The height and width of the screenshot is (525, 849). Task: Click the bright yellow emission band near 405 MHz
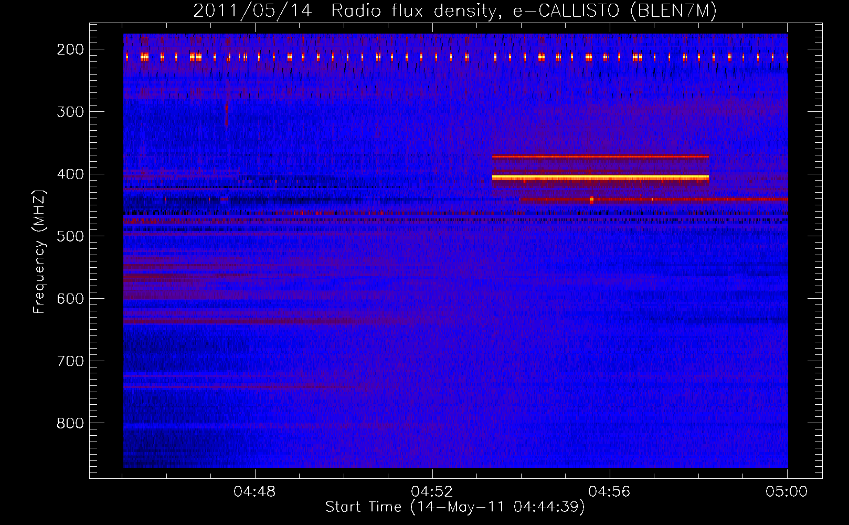point(600,178)
